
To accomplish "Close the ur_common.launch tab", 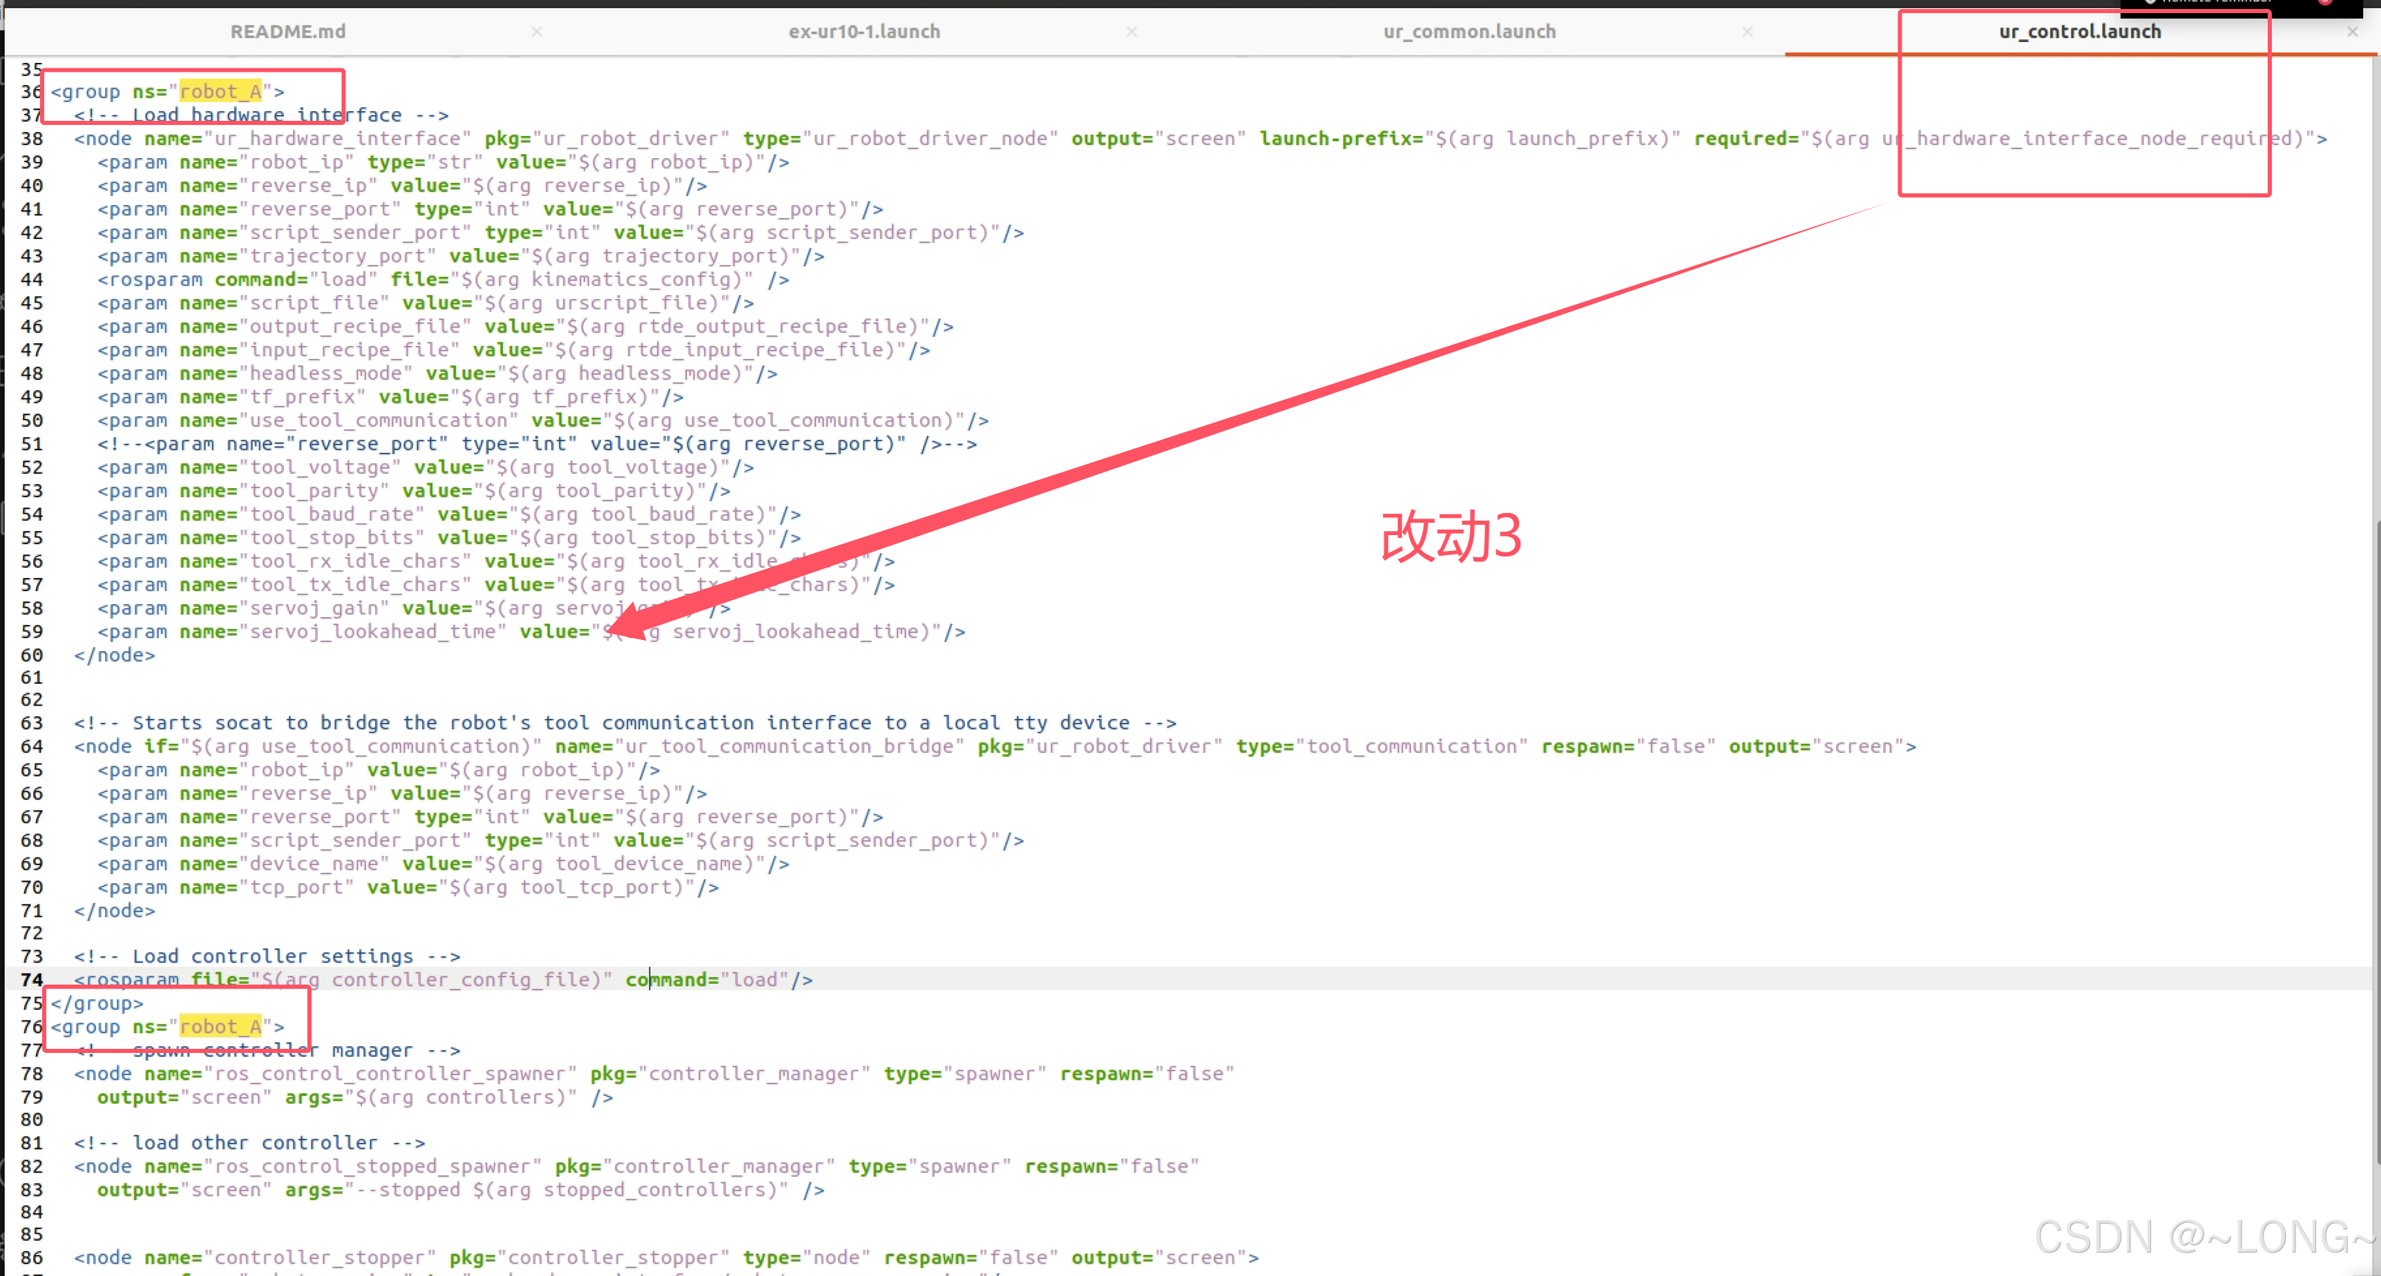I will [1747, 31].
